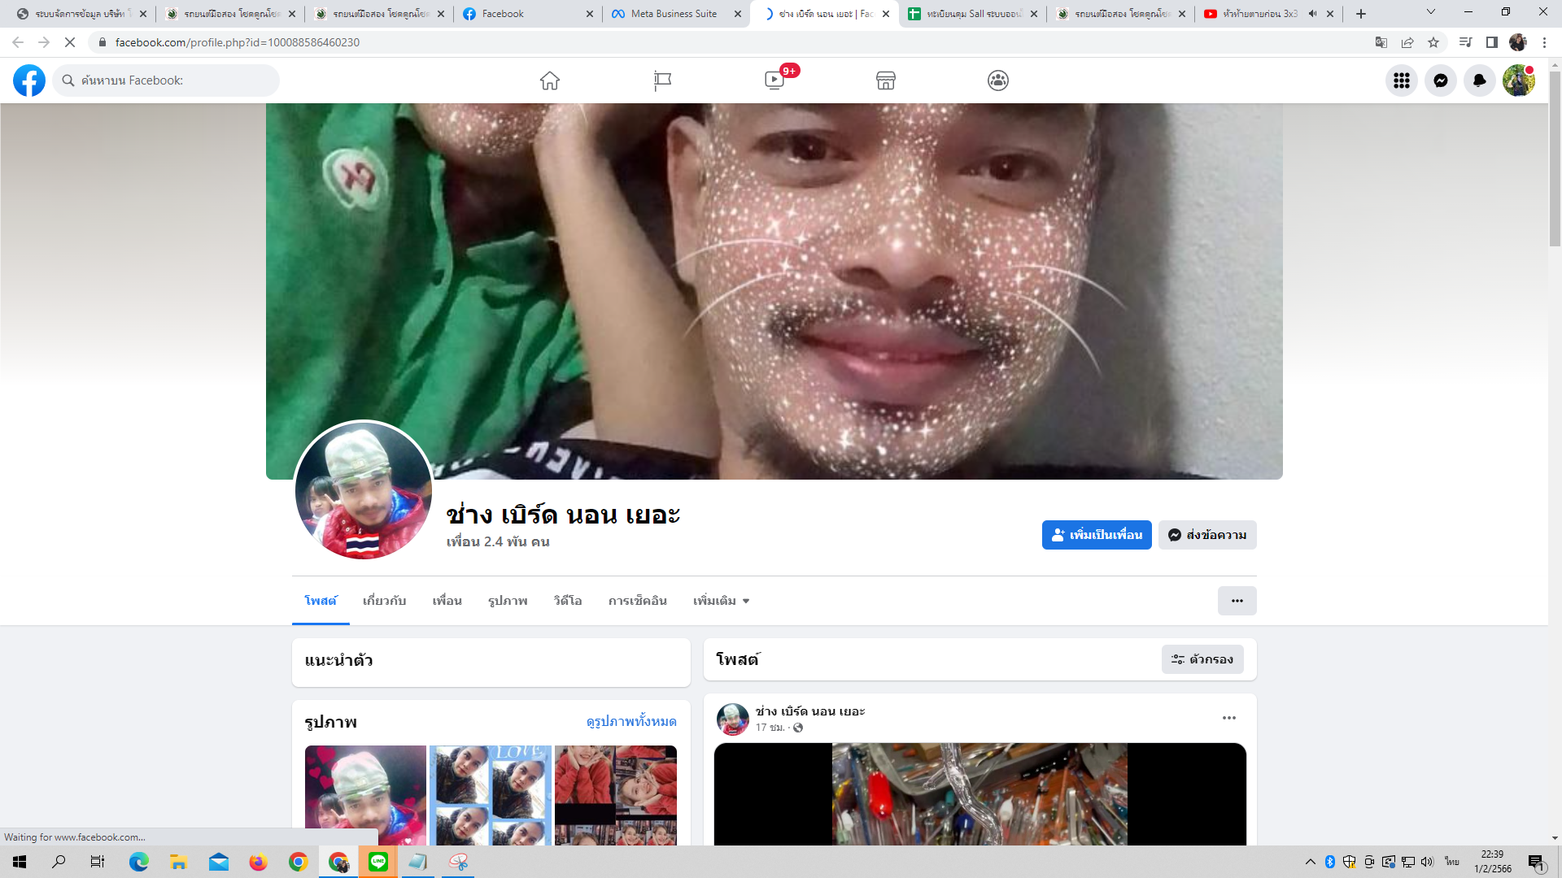
Task: Open the Messenger chat icon
Action: 1441,80
